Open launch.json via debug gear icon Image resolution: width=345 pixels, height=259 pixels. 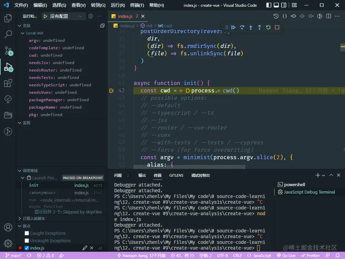pyautogui.click(x=90, y=16)
